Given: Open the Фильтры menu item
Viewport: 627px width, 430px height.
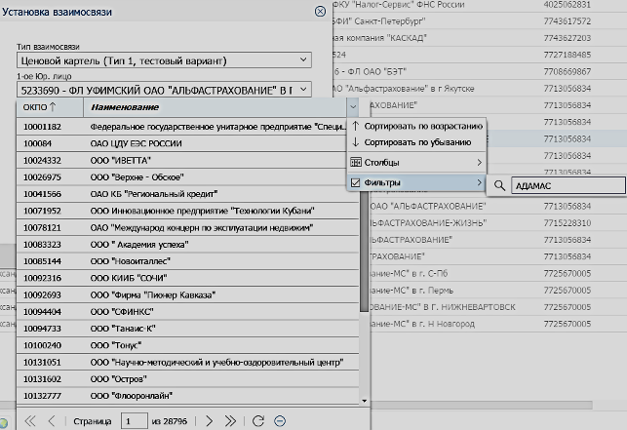Looking at the screenshot, I should [417, 182].
